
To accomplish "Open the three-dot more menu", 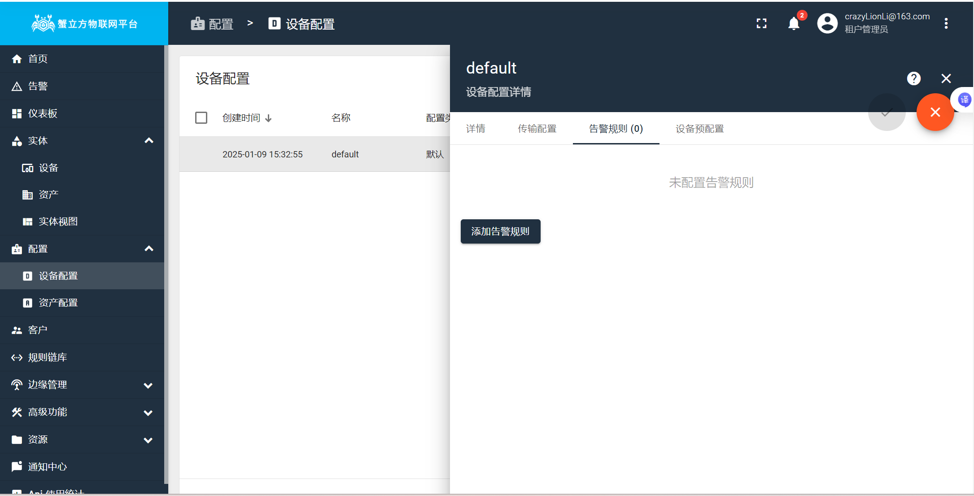I will (x=946, y=23).
